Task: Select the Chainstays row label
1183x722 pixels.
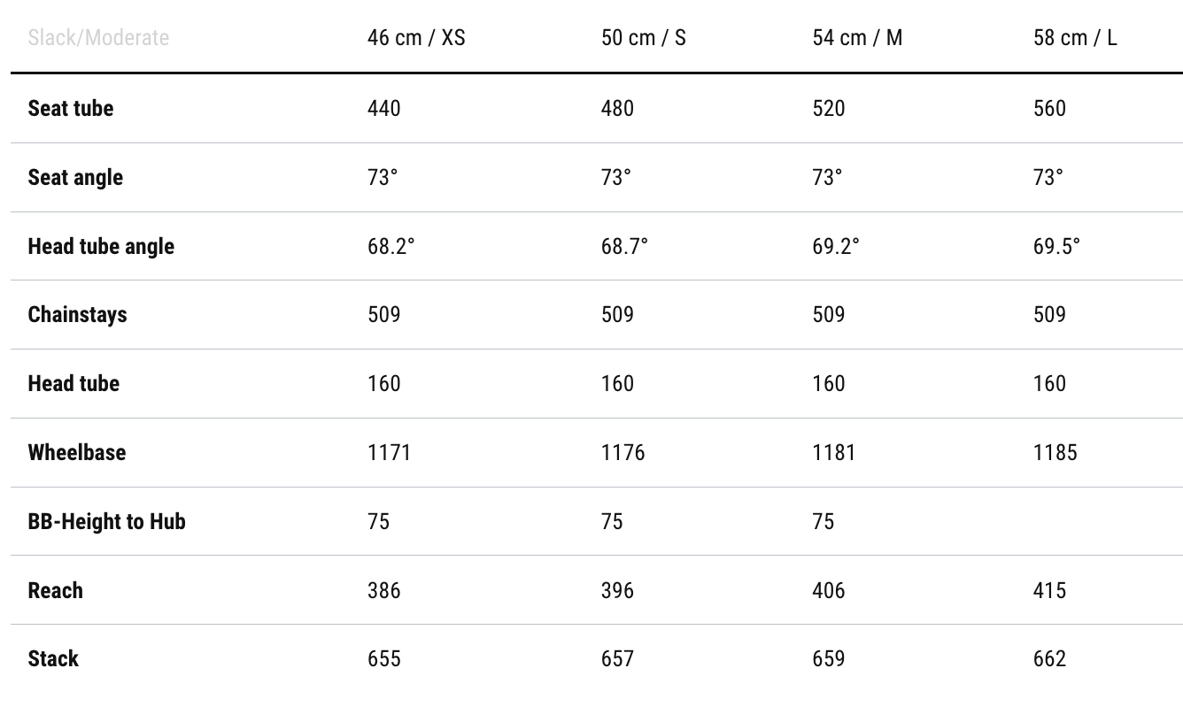Action: click(77, 314)
